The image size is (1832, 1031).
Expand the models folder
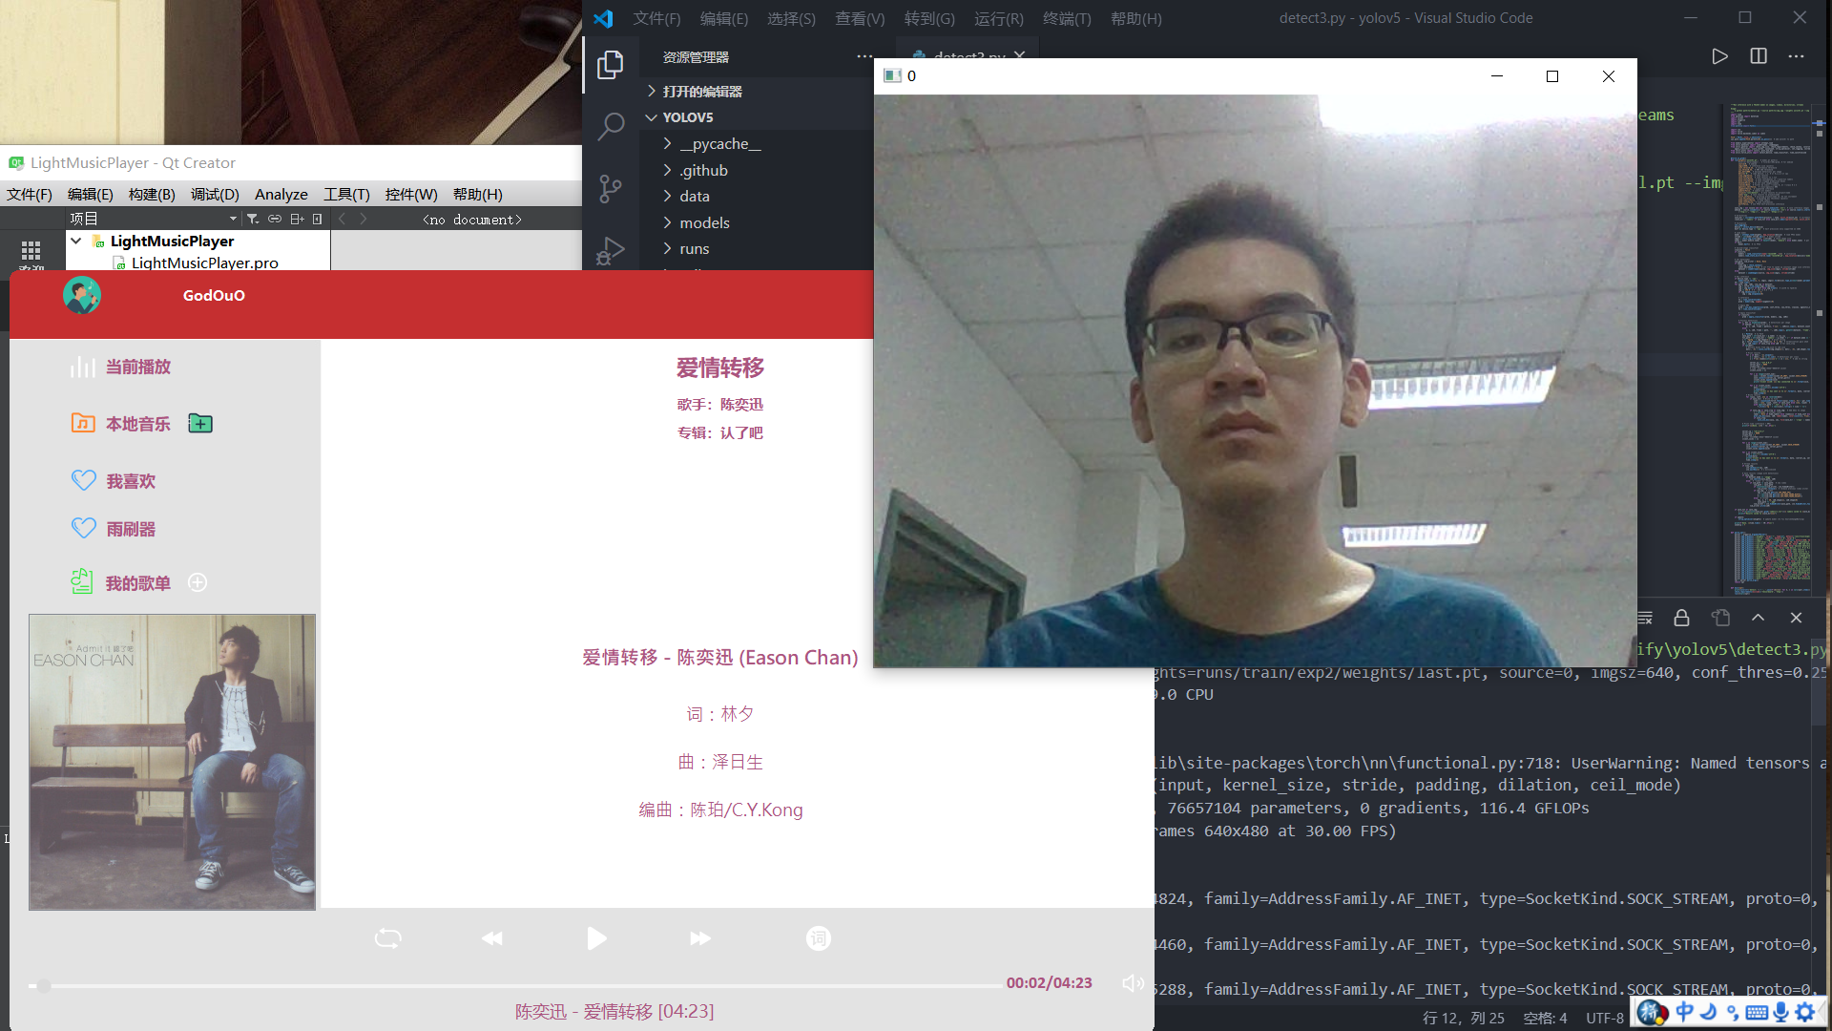click(x=704, y=222)
